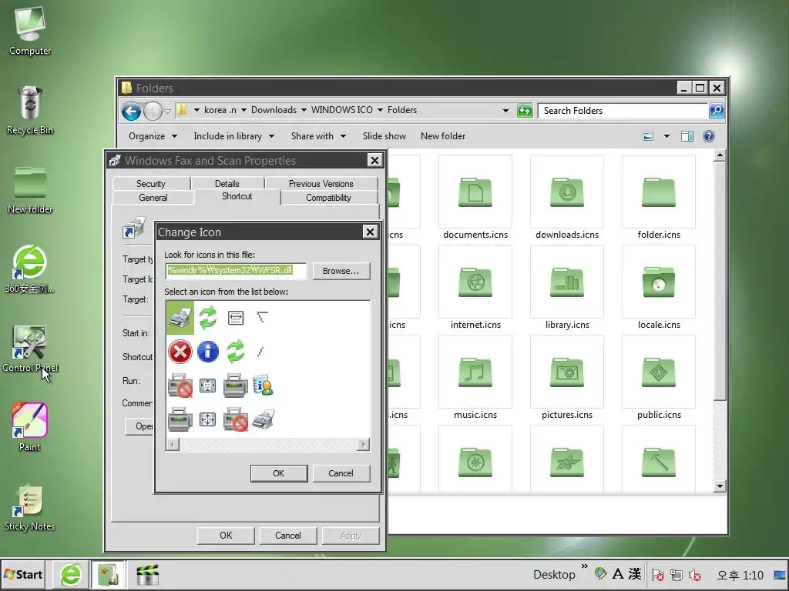Switch to the Compatibility tab
This screenshot has height=591, width=789.
[x=328, y=198]
